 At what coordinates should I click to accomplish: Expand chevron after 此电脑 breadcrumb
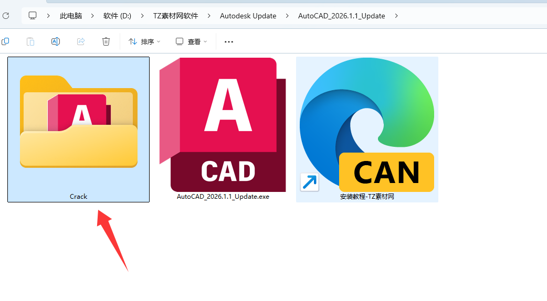click(92, 16)
